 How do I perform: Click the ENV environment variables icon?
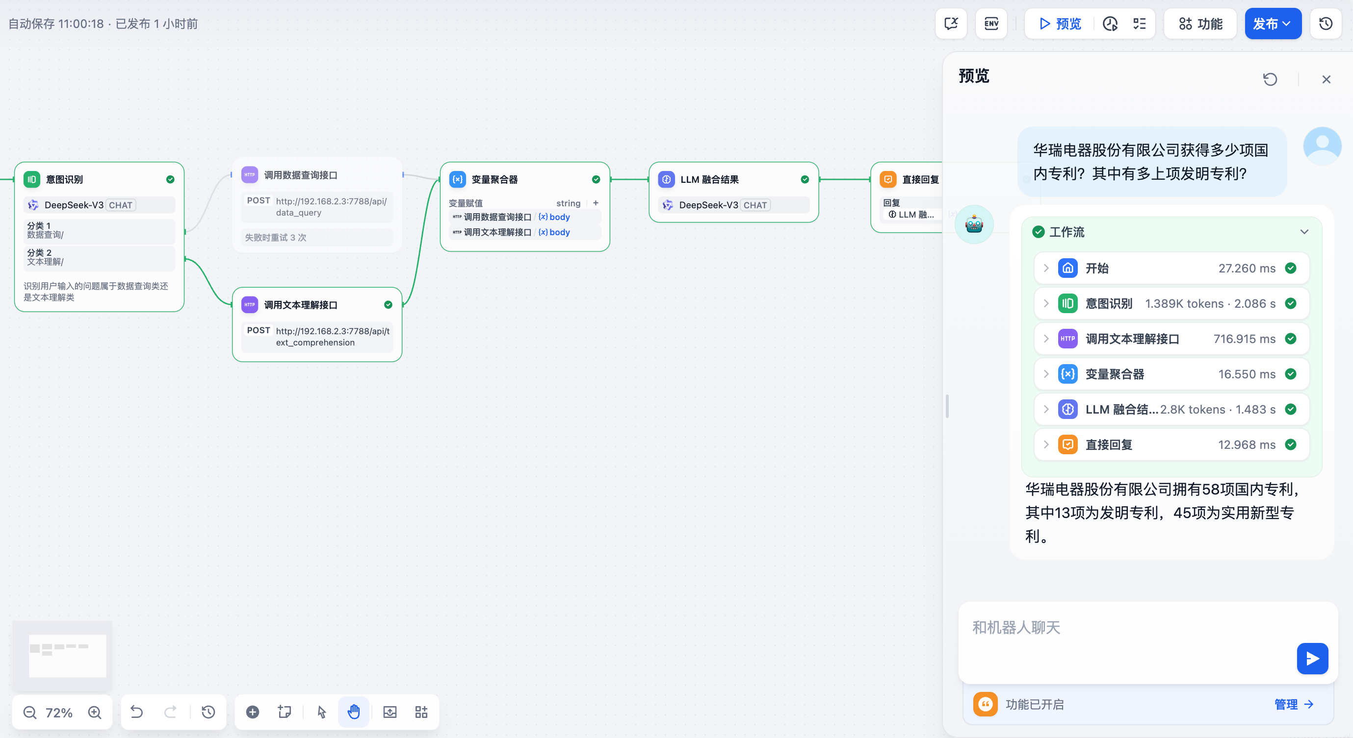pyautogui.click(x=991, y=24)
